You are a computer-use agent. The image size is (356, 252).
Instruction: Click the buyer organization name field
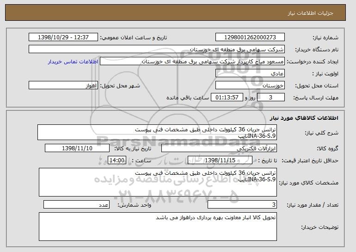[156, 49]
